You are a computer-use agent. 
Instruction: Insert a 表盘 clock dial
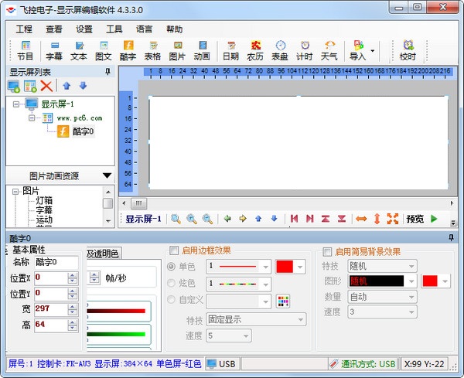coord(280,50)
